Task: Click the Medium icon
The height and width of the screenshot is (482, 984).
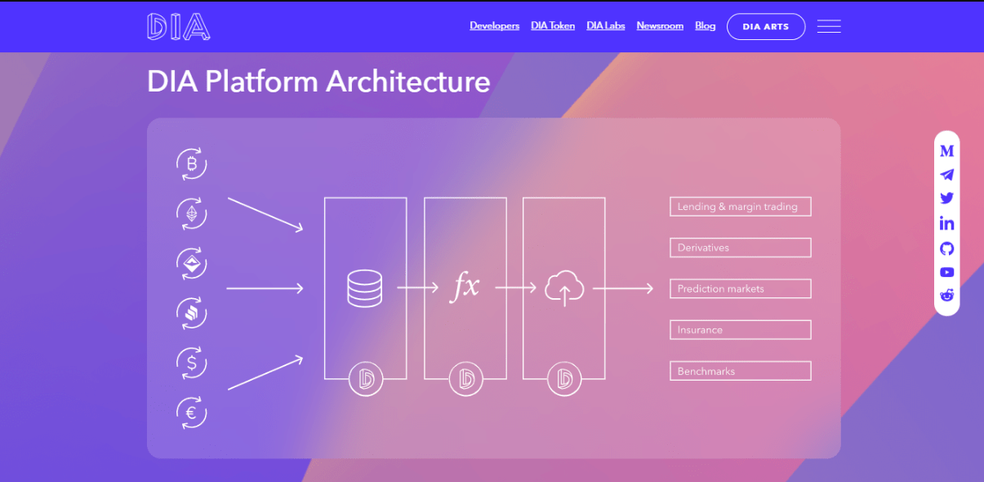Action: (x=946, y=150)
